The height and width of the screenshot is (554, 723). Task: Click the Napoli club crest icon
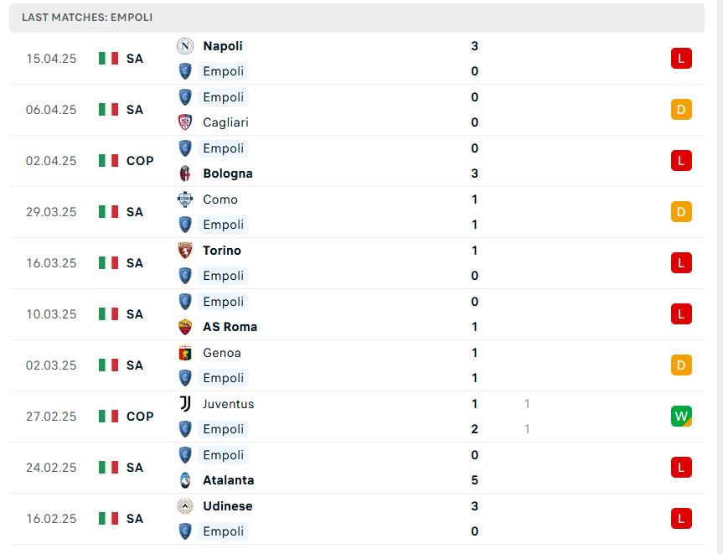click(x=185, y=46)
